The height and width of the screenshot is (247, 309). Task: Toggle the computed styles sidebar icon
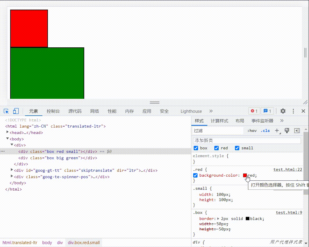297,130
